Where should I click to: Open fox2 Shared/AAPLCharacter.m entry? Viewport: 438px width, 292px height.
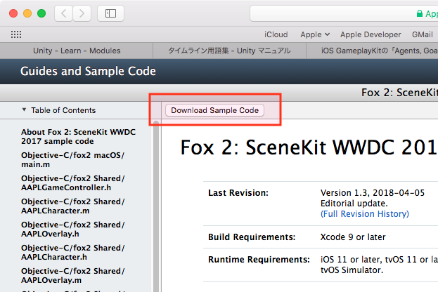(x=73, y=206)
